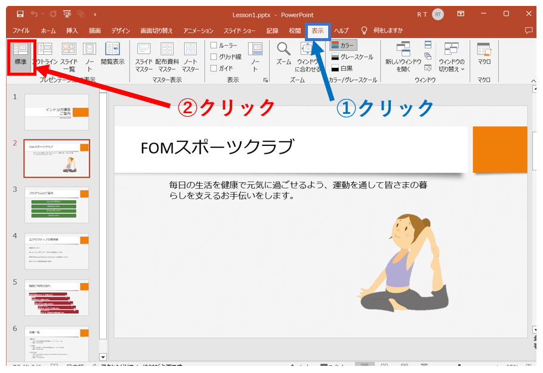Switch to アウトライン (Outline) view
543x373 pixels.
click(x=45, y=57)
